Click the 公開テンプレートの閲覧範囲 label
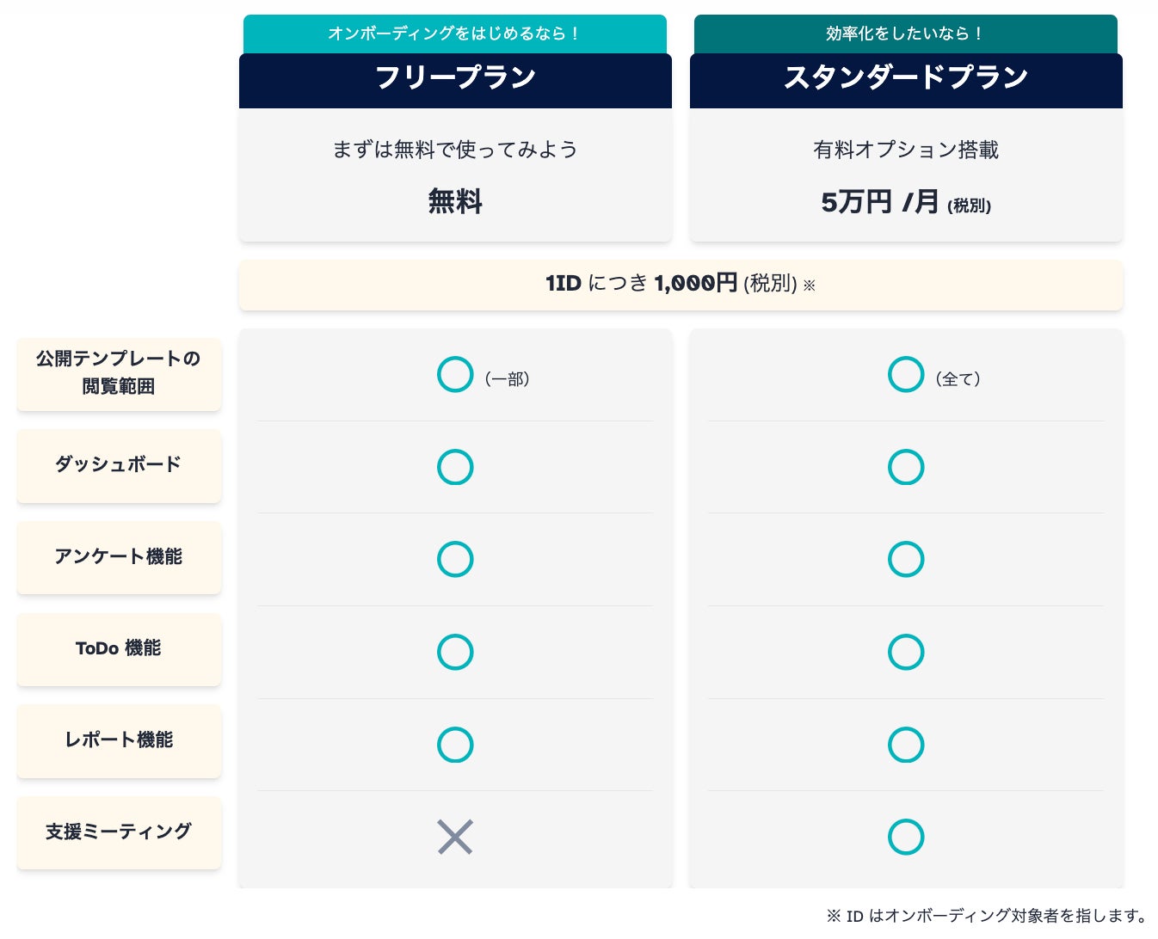The image size is (1158, 939). click(119, 373)
